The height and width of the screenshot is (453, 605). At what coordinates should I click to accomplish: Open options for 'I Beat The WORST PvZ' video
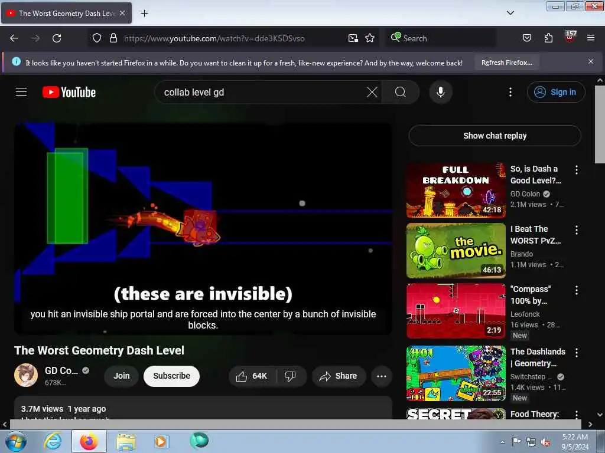tap(577, 230)
